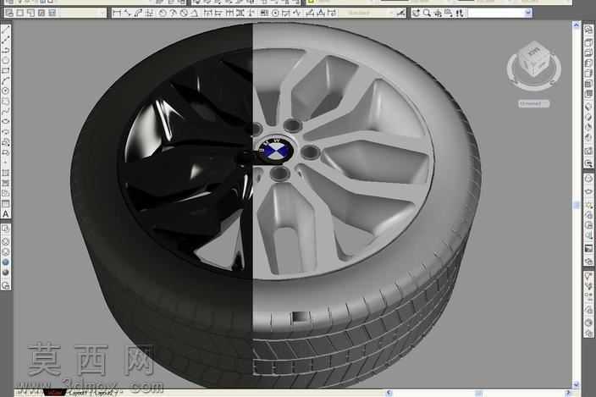Screen dimensions: 596x397
Task: Open the Visual Styles Manager
Action: coord(6,284)
